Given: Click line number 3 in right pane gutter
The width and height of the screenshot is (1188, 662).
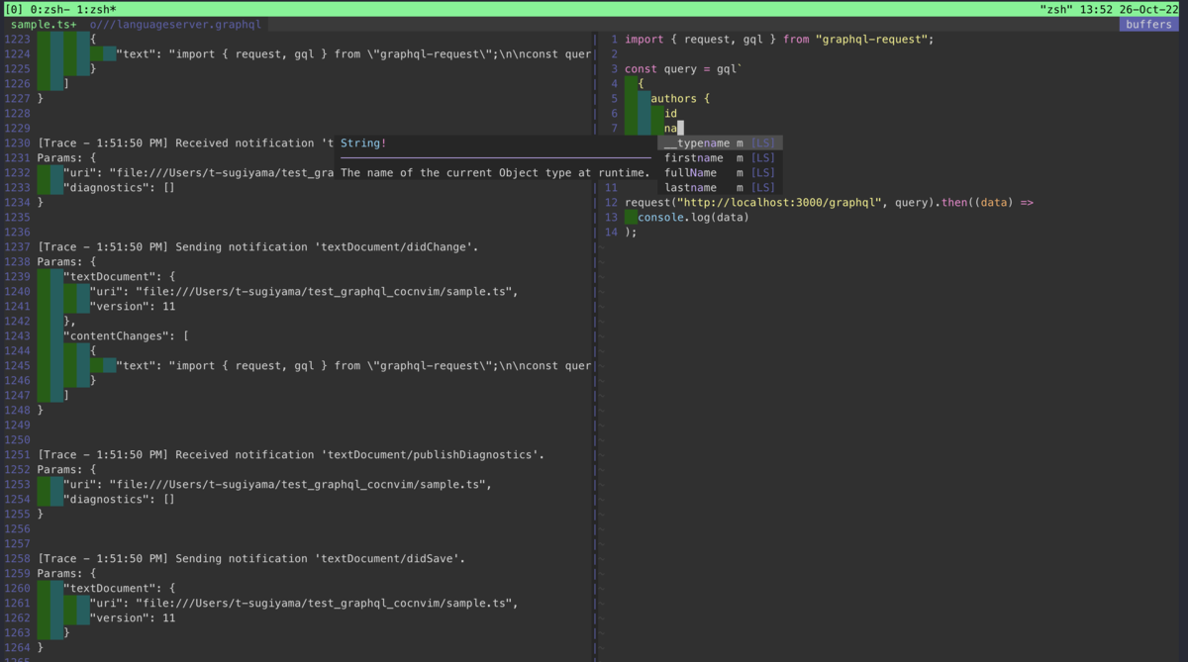Looking at the screenshot, I should (x=614, y=69).
